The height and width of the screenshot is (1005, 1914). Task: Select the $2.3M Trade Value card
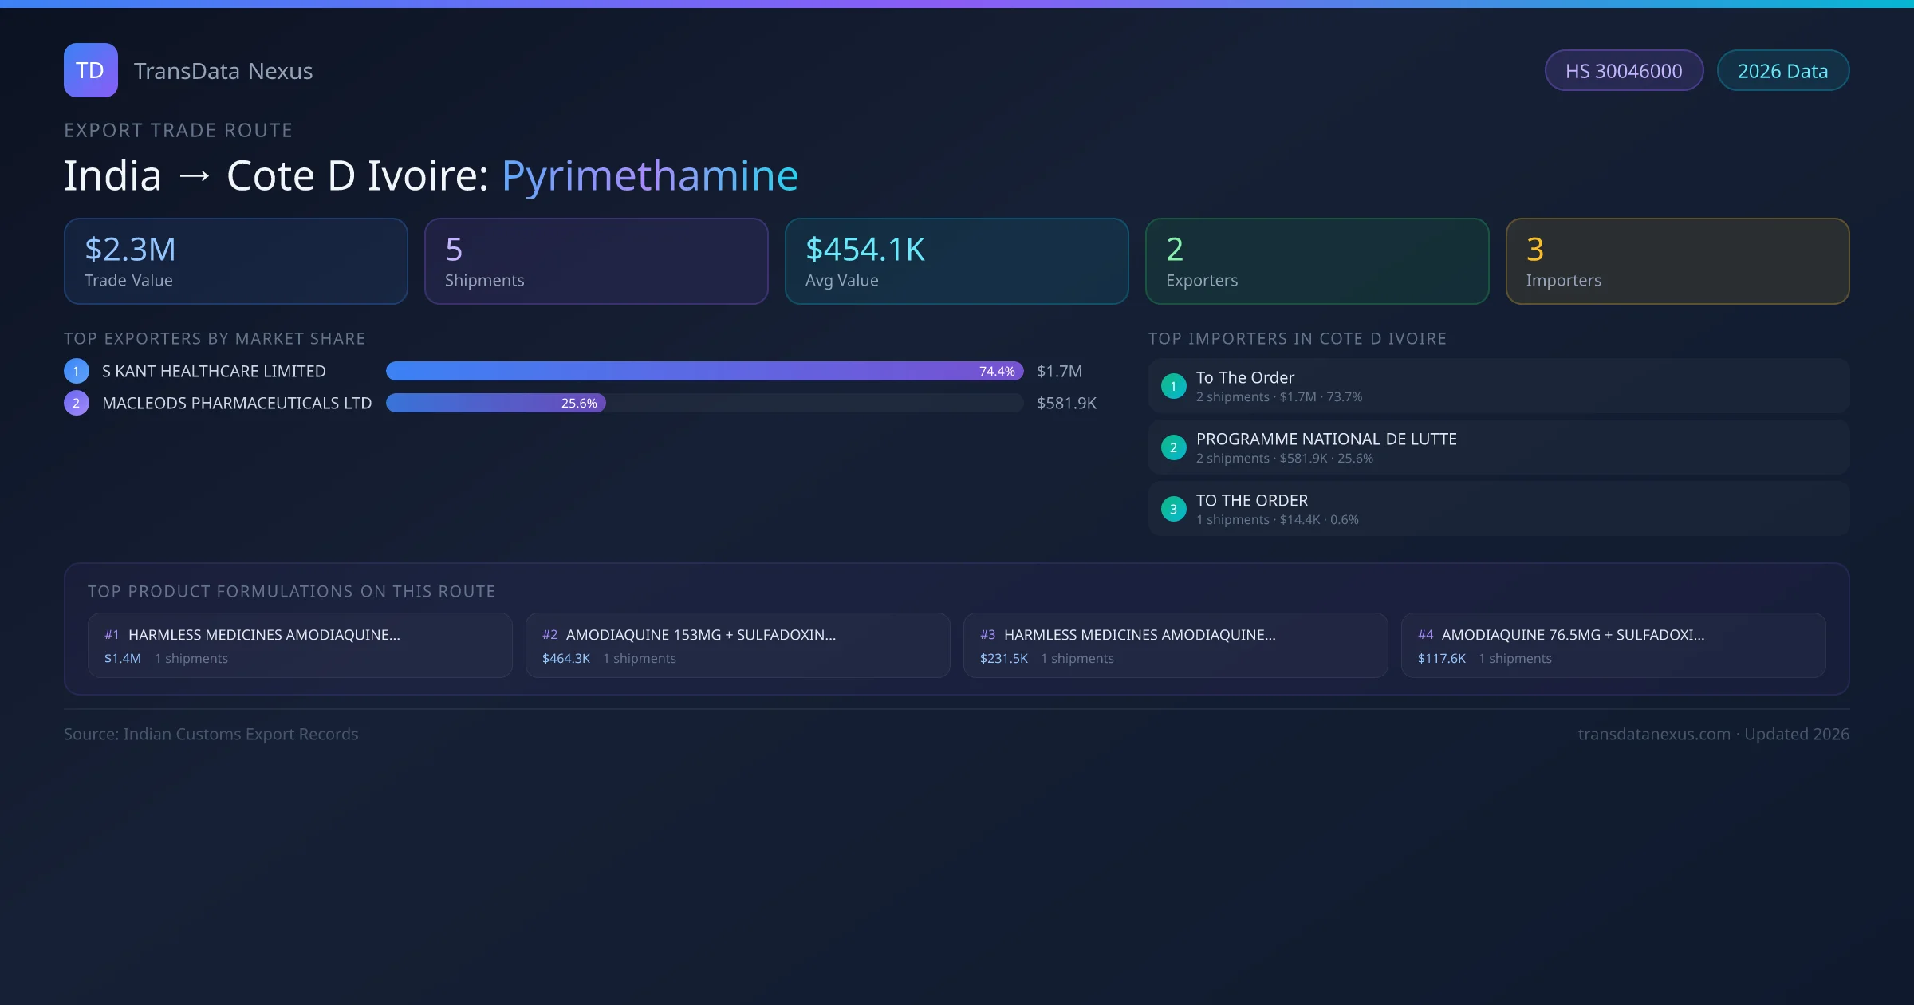click(235, 261)
